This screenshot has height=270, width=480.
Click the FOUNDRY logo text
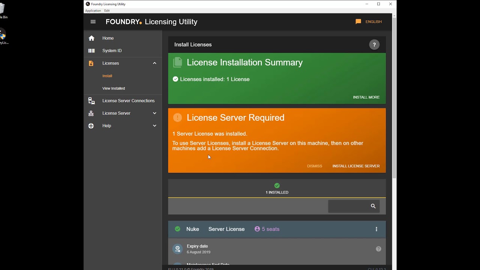tap(124, 22)
